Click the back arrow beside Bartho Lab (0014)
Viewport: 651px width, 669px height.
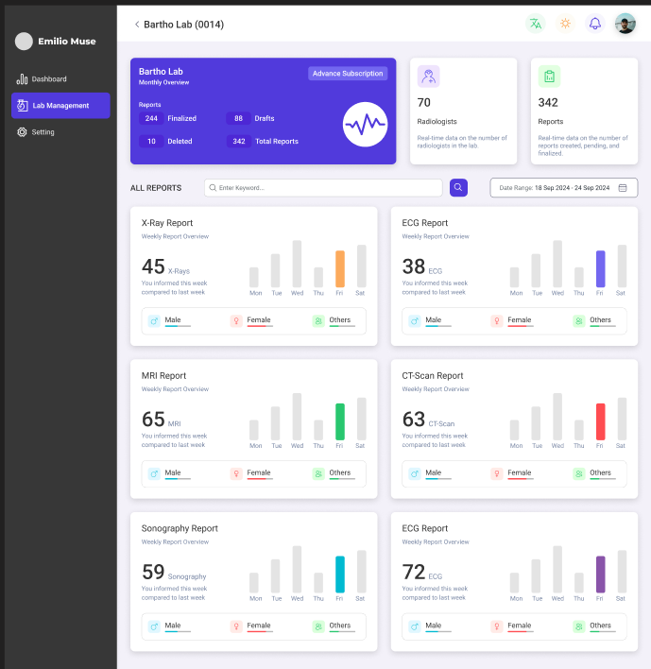coord(136,25)
